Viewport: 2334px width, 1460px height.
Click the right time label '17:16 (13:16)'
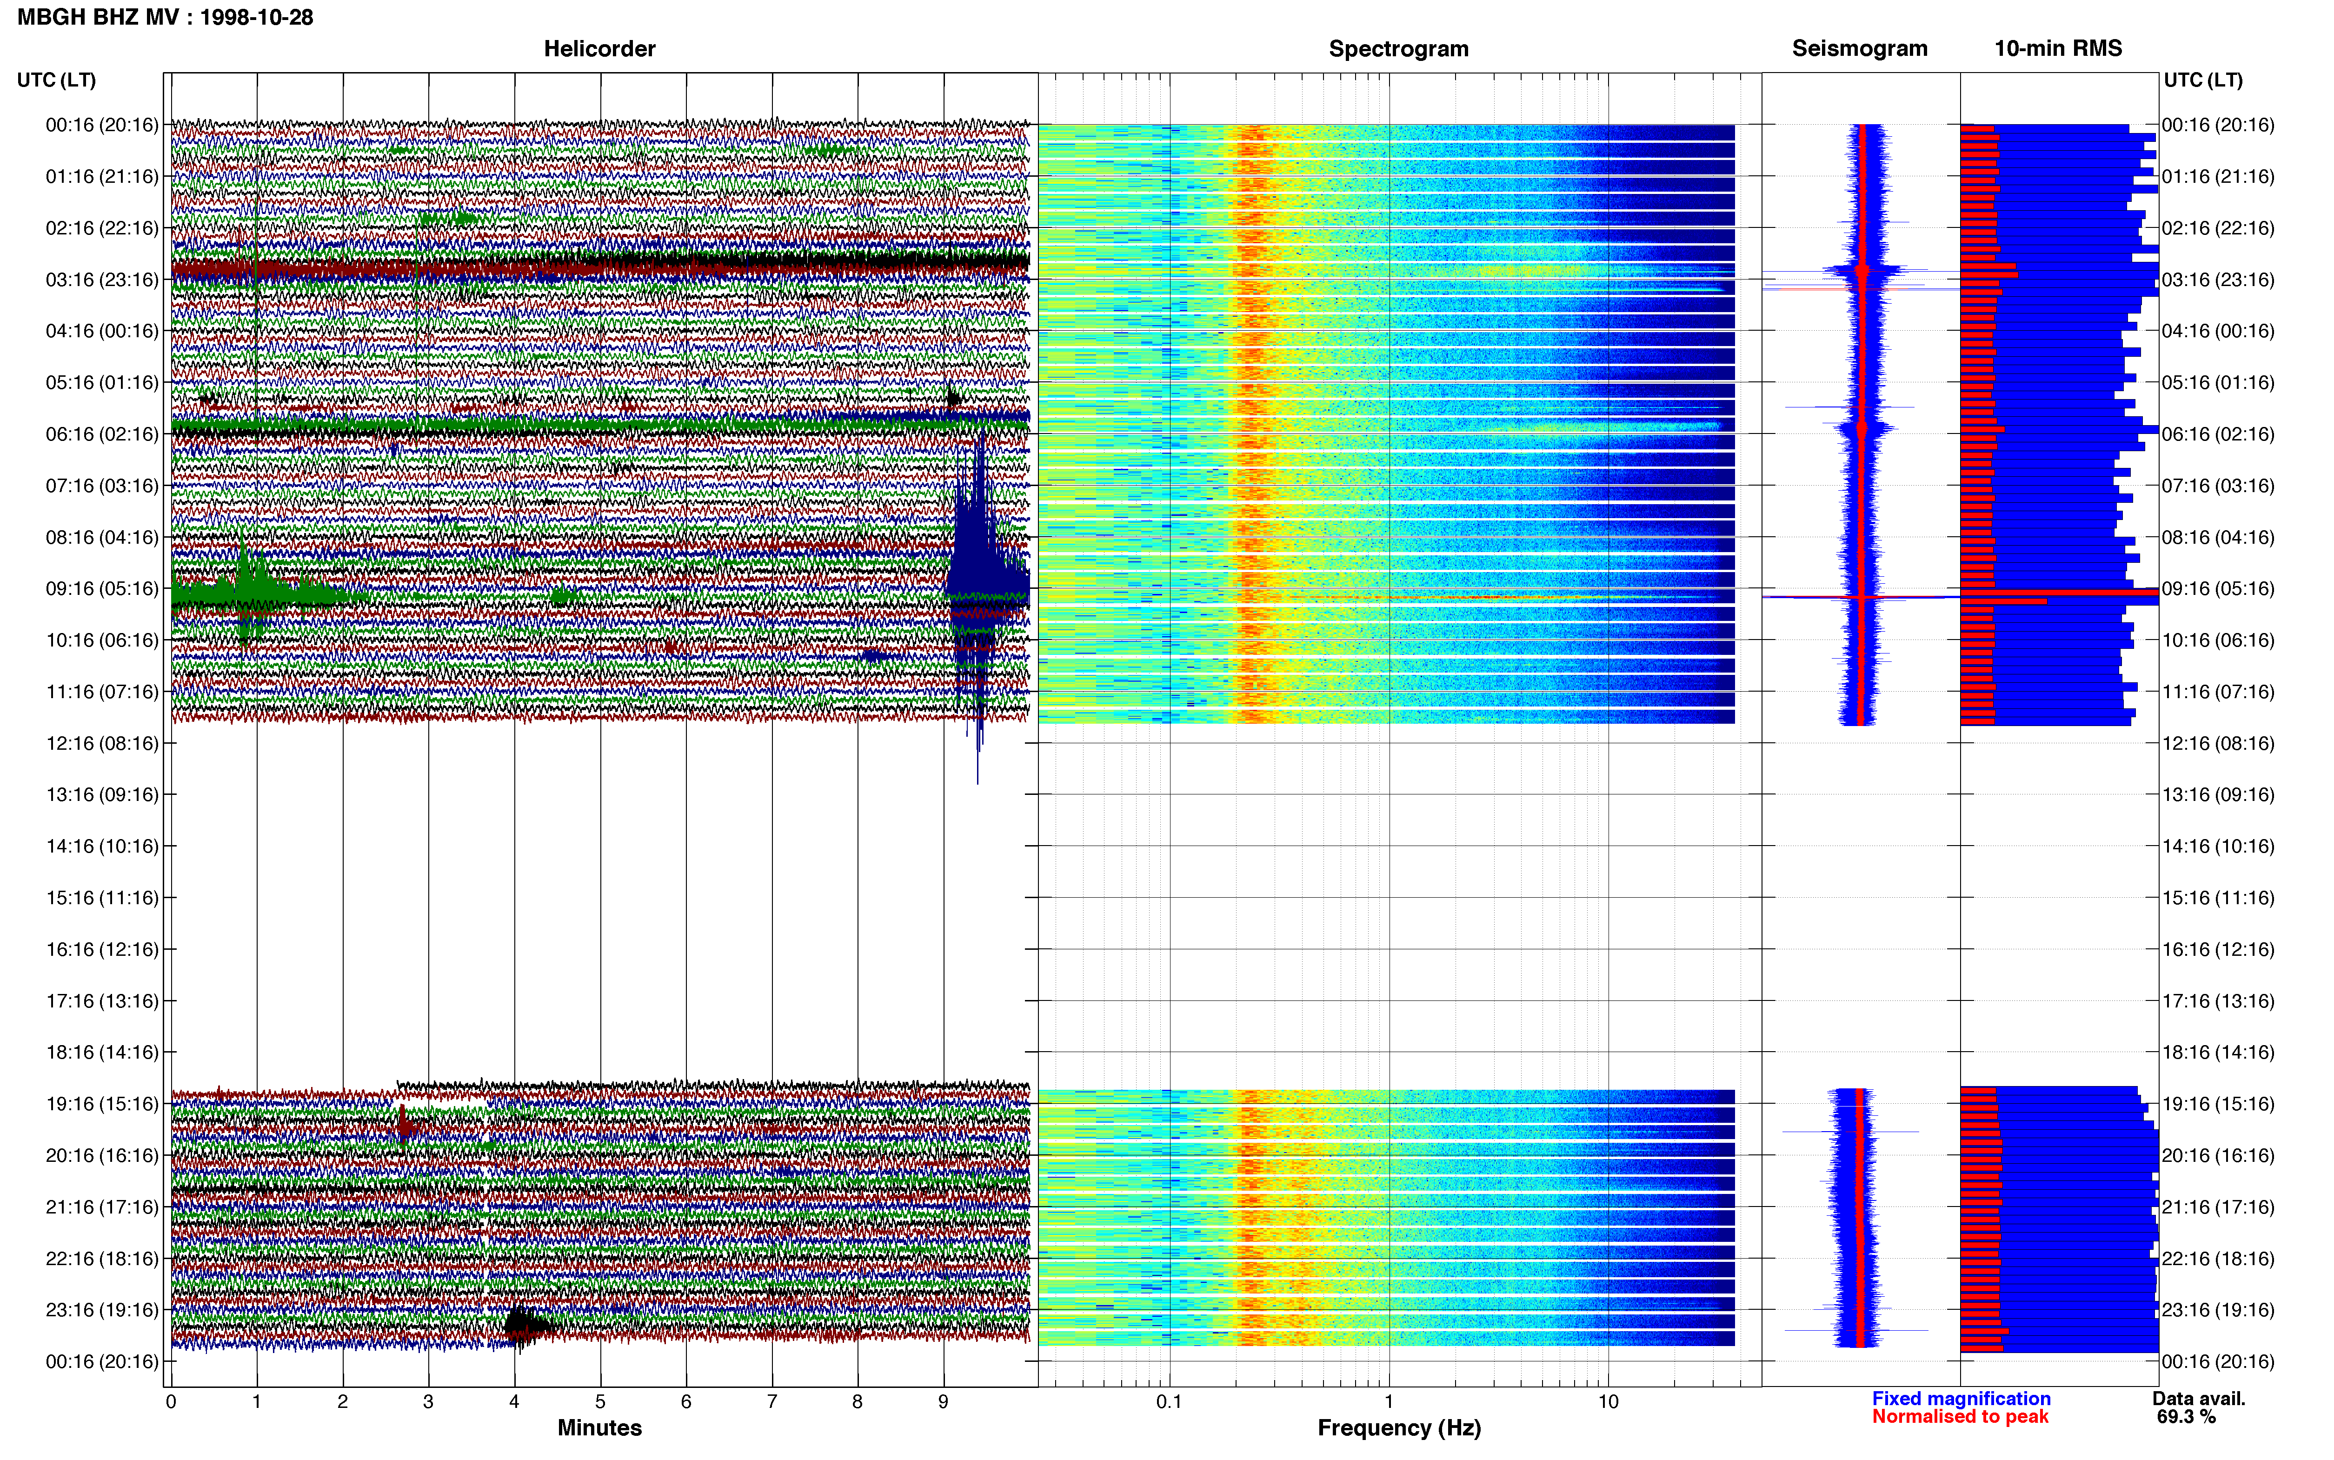2218,1001
